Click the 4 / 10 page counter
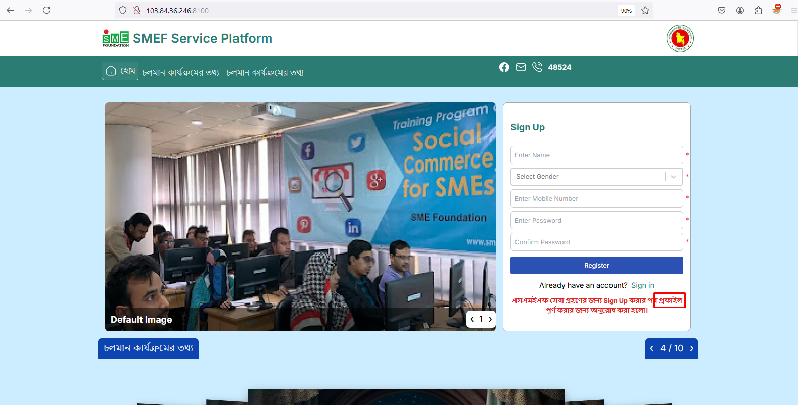798x405 pixels. pos(672,348)
